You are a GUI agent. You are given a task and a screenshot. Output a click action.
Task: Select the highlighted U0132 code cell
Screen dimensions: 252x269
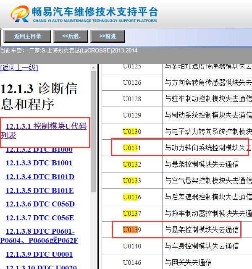pyautogui.click(x=132, y=165)
